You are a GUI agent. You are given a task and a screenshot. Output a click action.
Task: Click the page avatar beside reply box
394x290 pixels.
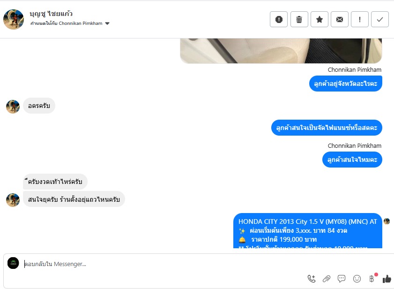(x=13, y=263)
